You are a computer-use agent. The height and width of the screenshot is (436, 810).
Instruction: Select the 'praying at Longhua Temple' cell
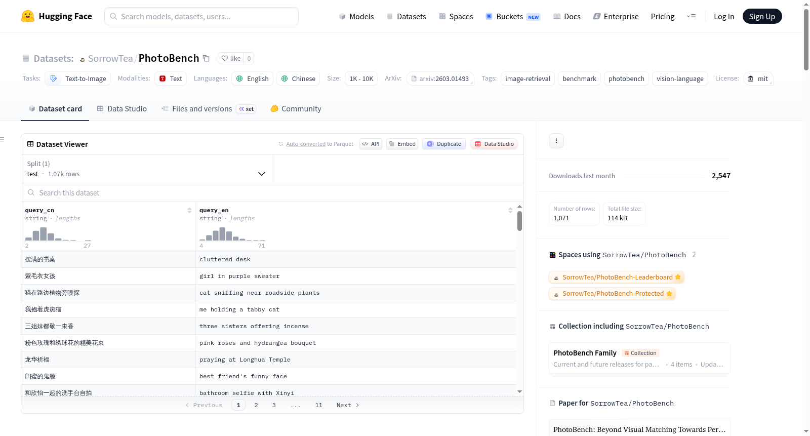(x=355, y=360)
